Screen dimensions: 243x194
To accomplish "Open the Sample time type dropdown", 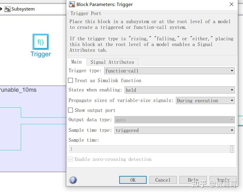I will pyautogui.click(x=174, y=130).
